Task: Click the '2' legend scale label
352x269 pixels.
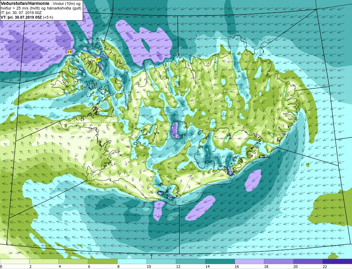Action: (30, 267)
